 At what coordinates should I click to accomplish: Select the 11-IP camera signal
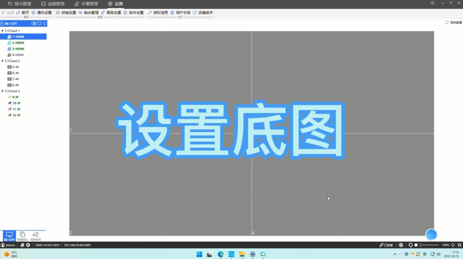coord(14,109)
